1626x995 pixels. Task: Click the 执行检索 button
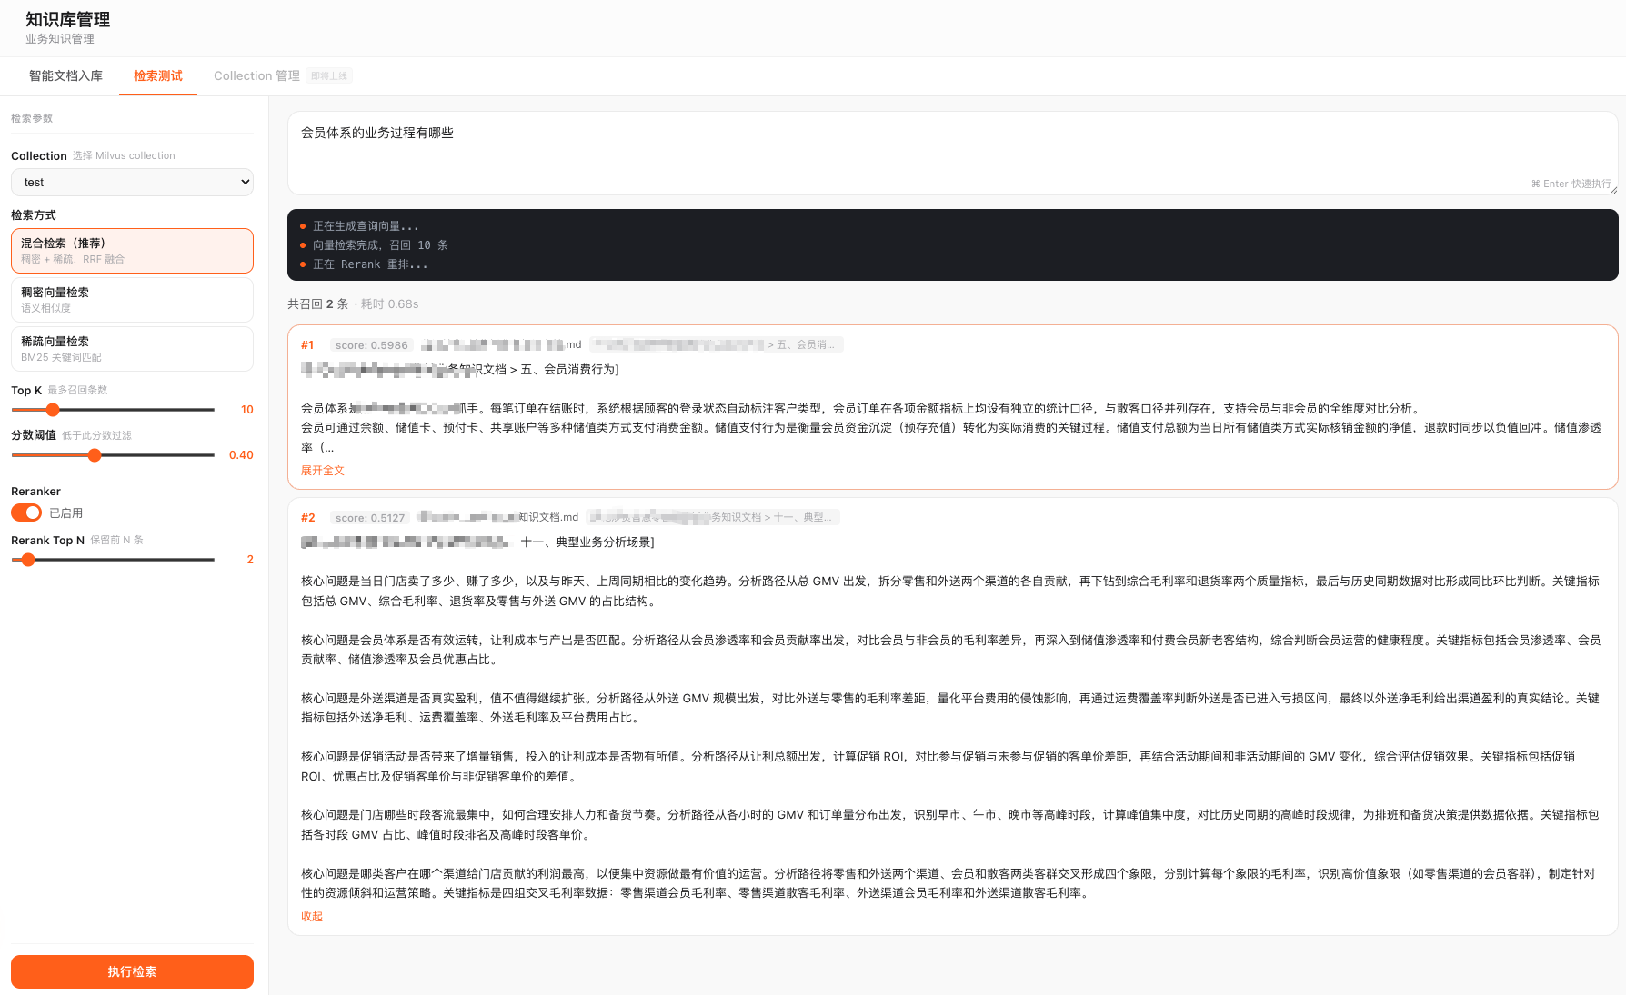point(132,971)
